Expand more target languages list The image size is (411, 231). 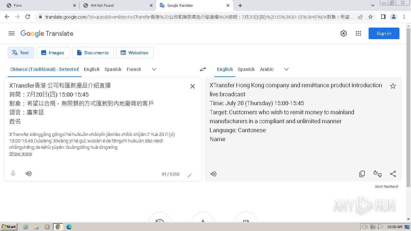[x=286, y=69]
